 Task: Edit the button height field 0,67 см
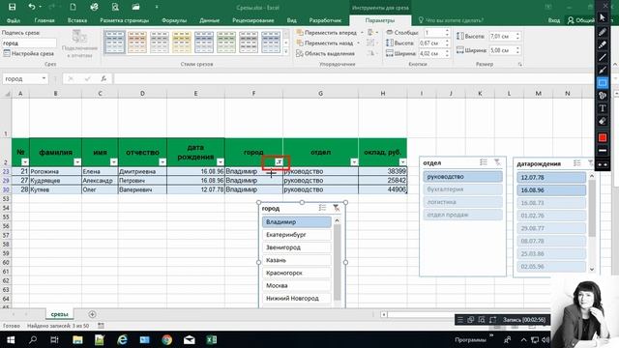click(x=430, y=43)
